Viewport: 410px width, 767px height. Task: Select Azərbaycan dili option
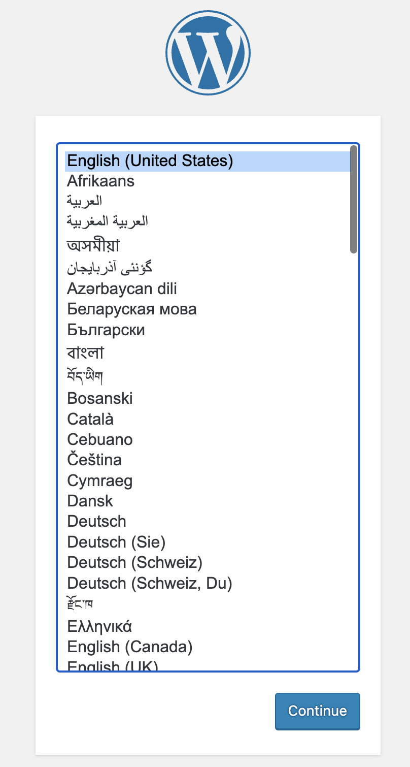click(x=122, y=289)
